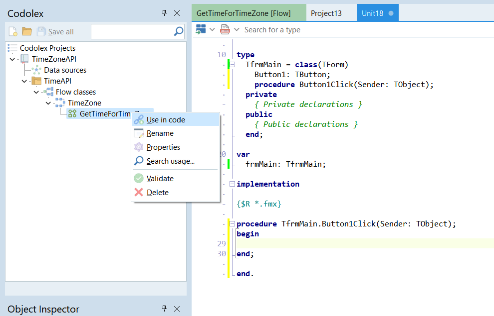Collapse the TimeZone tree node
Viewport: 494px width, 316px height.
click(x=48, y=103)
